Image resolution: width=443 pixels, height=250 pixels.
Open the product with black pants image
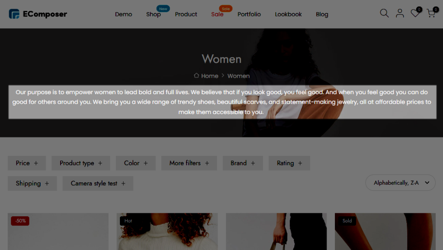click(276, 231)
